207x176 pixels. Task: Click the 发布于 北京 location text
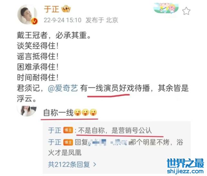coord(102,20)
